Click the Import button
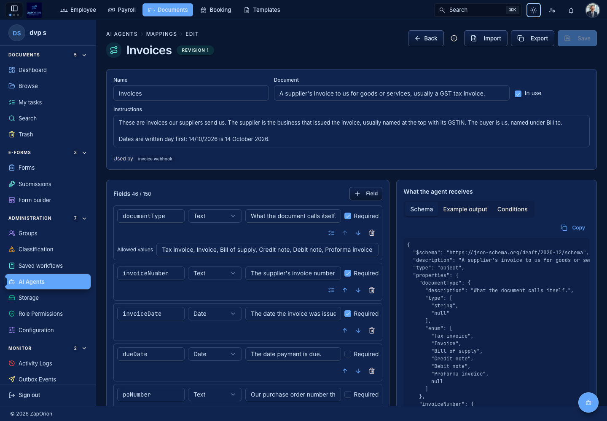 [486, 38]
